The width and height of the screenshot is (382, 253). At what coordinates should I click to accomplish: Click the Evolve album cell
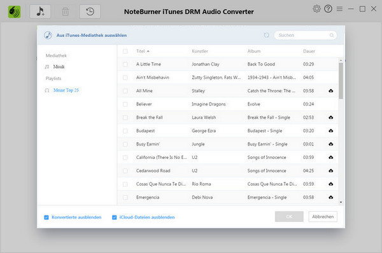(x=253, y=104)
